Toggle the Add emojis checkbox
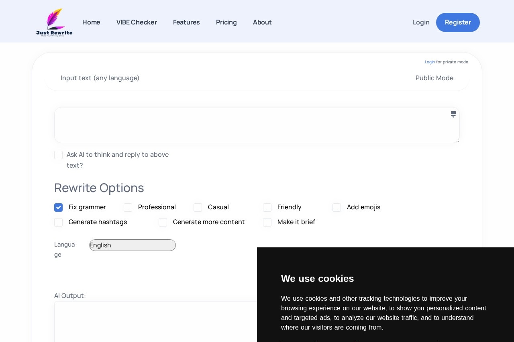The image size is (514, 342). (337, 208)
